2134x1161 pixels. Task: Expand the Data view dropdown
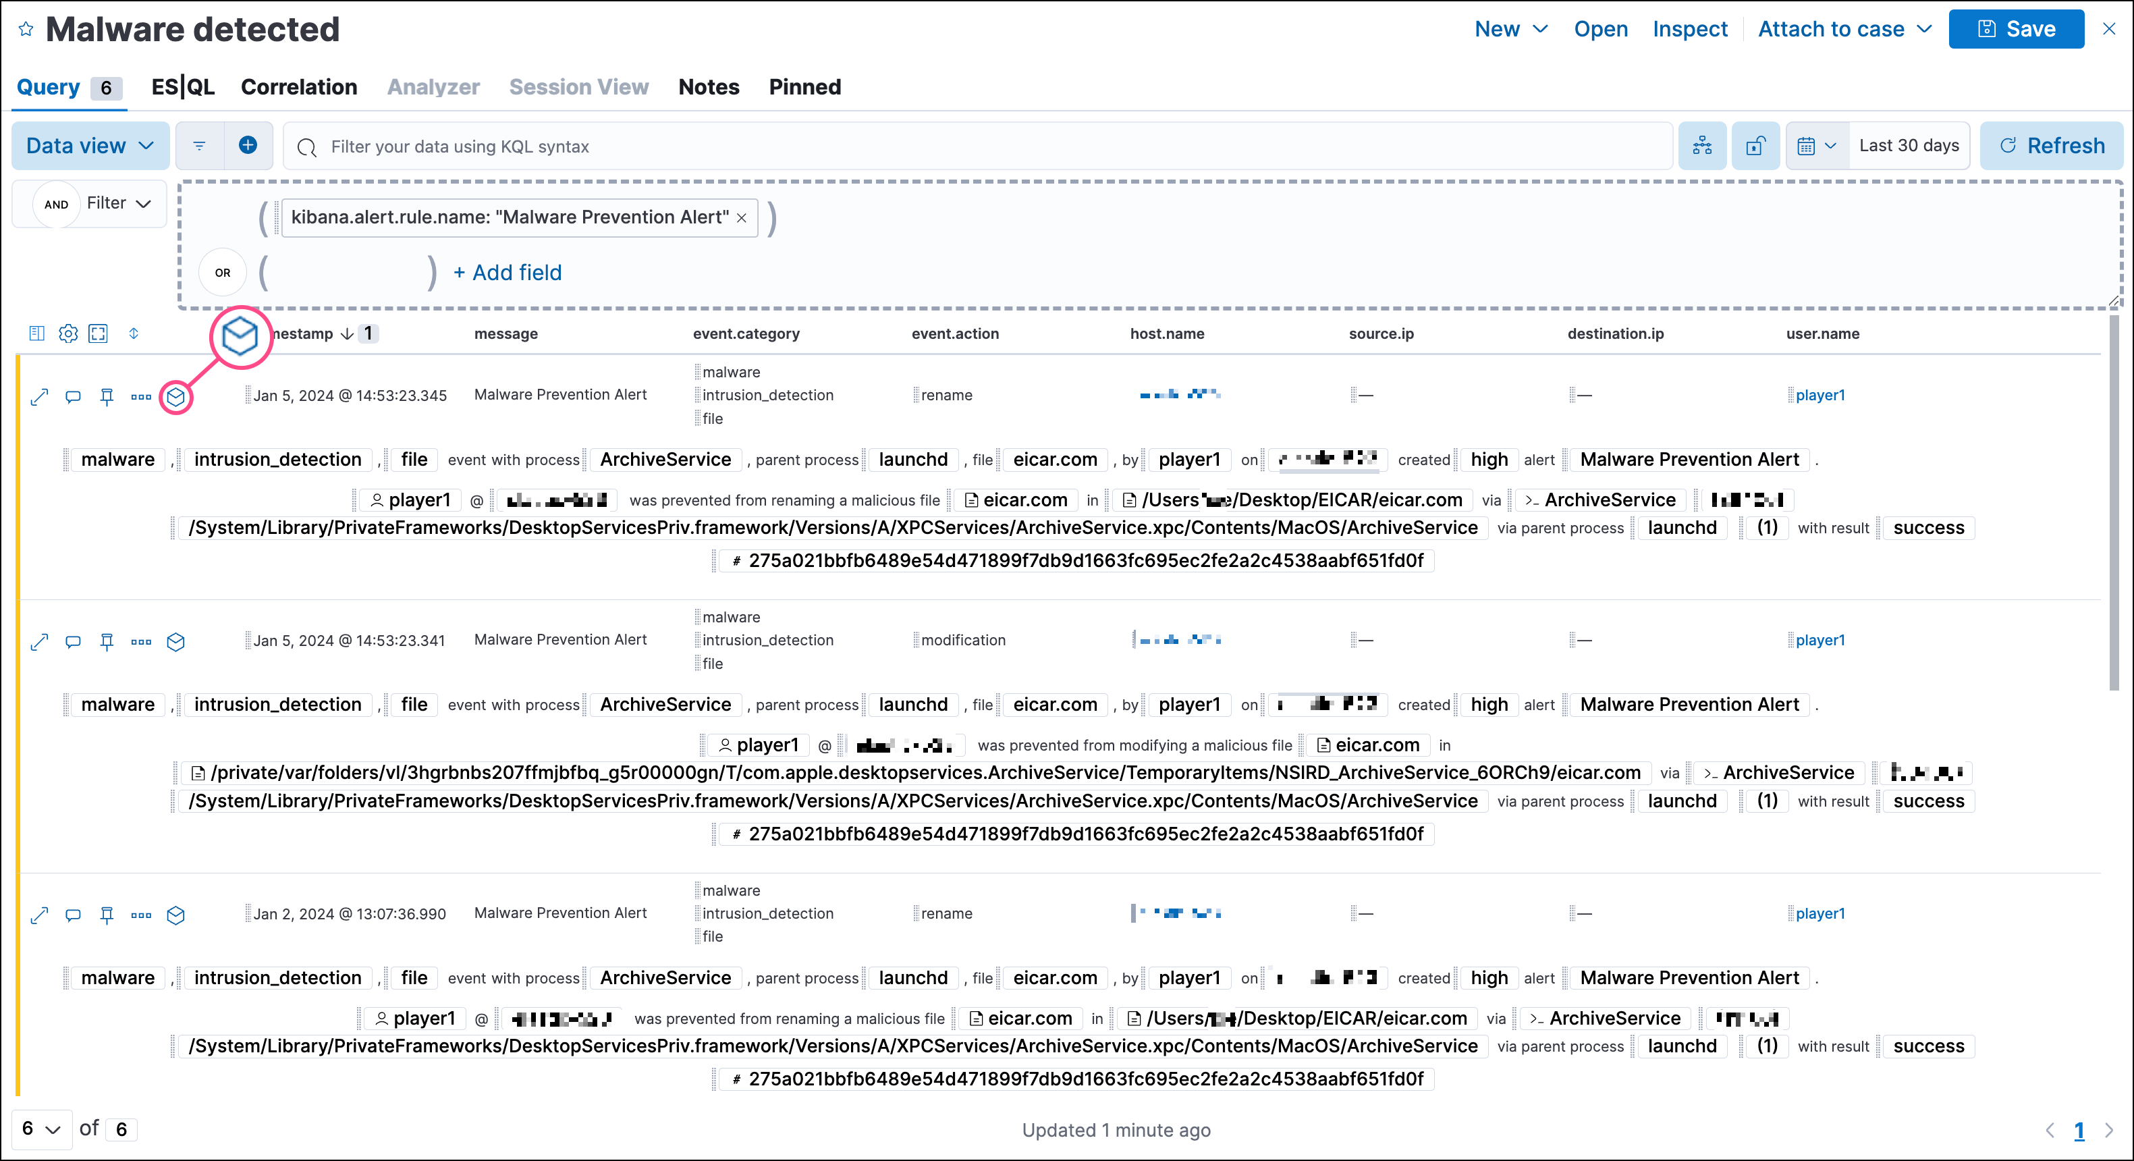point(88,144)
